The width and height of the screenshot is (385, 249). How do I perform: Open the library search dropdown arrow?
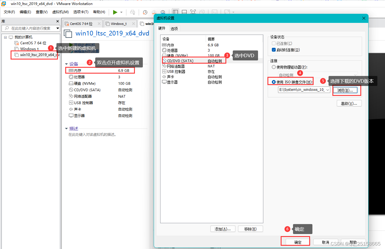(x=58, y=28)
